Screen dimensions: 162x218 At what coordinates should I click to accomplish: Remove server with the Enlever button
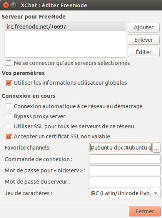(x=144, y=40)
